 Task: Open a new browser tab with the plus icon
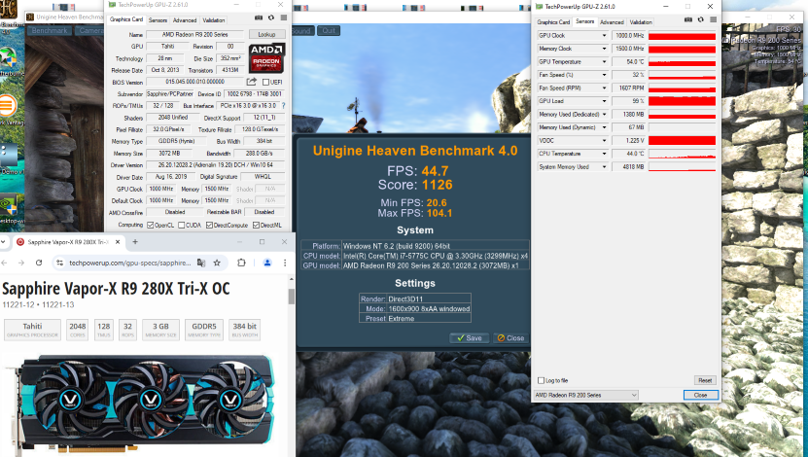(135, 242)
